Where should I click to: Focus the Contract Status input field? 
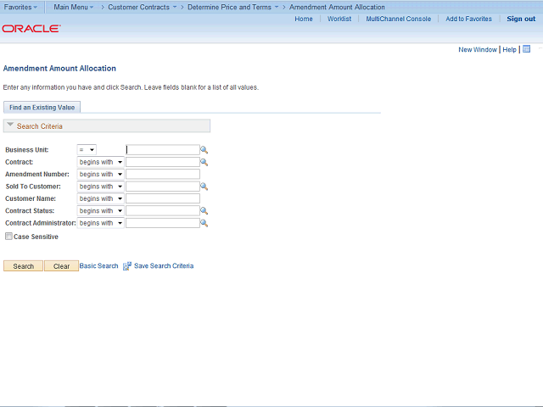[x=163, y=211]
